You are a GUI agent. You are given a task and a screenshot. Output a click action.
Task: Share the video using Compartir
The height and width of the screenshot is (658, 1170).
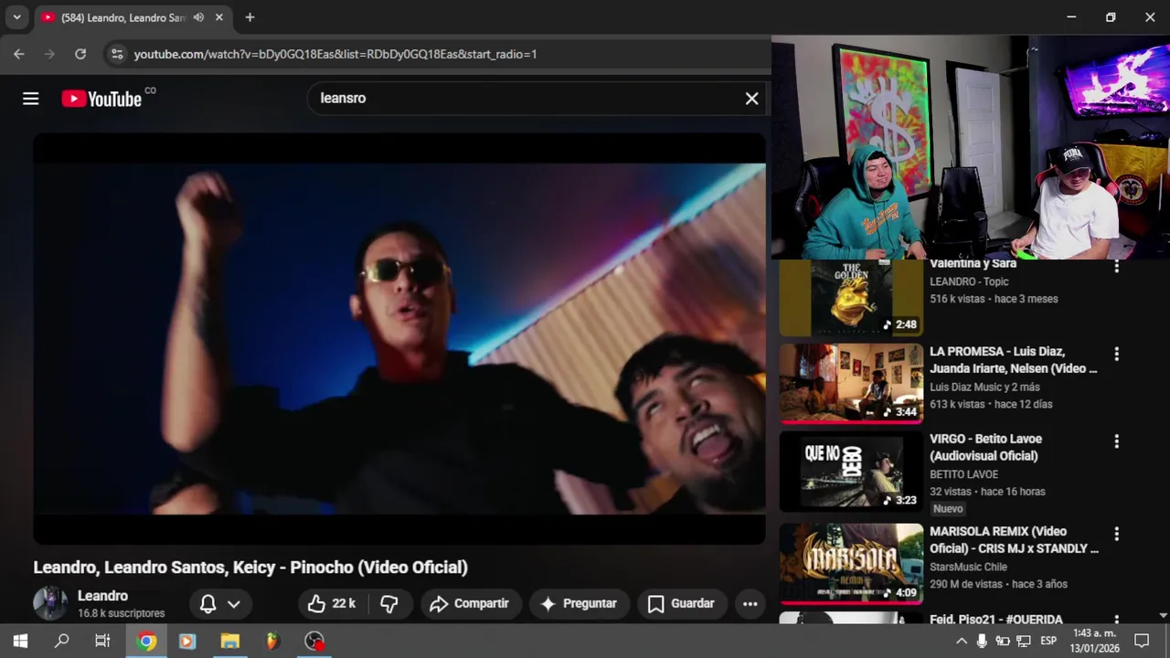(470, 604)
